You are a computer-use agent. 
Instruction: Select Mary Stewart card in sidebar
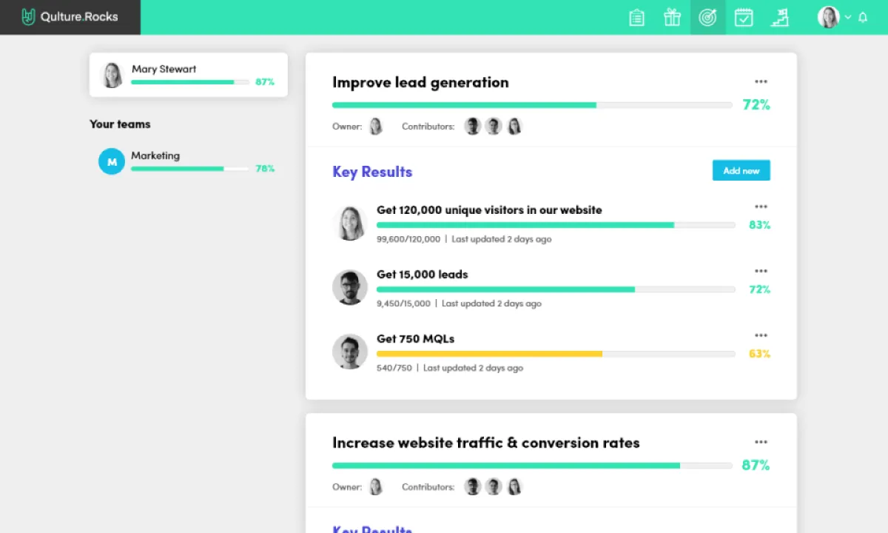[189, 75]
